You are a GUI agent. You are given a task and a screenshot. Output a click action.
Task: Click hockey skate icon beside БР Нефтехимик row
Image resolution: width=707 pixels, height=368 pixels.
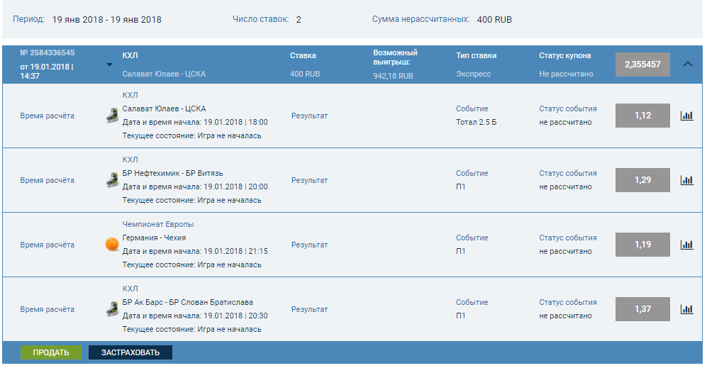112,180
